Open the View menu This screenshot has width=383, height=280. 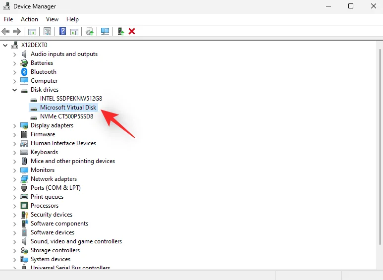coord(52,19)
